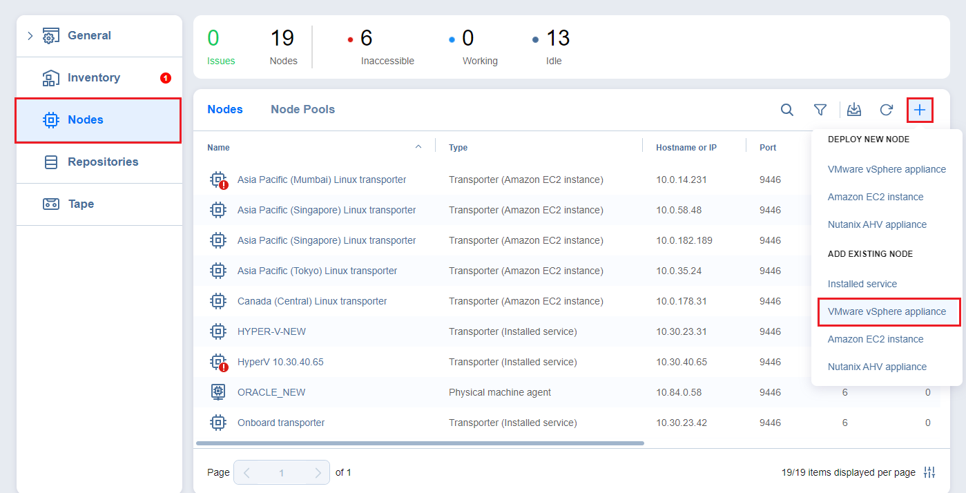The width and height of the screenshot is (966, 493).
Task: Open table column settings icon
Action: (929, 472)
